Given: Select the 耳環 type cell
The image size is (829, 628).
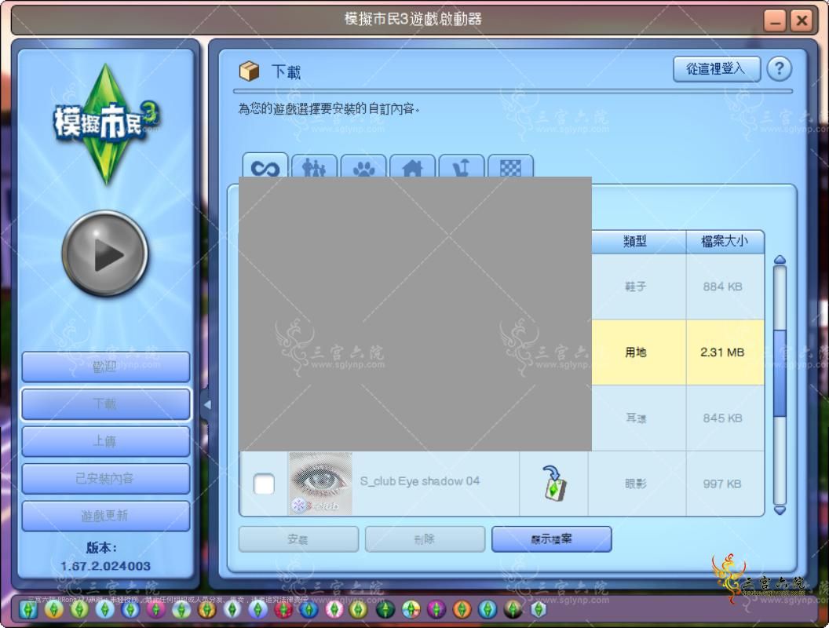Looking at the screenshot, I should 639,418.
